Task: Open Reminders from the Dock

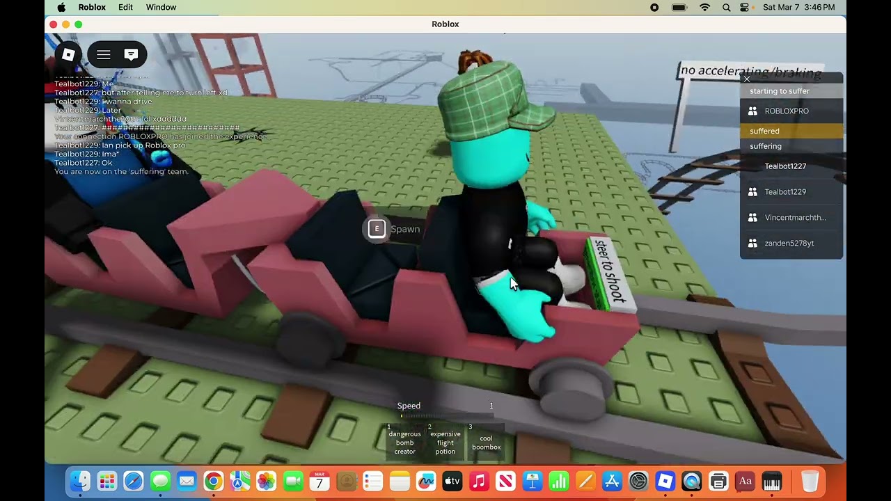Action: (x=373, y=481)
